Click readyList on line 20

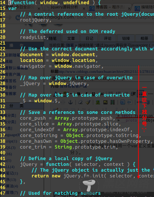(x=33, y=37)
